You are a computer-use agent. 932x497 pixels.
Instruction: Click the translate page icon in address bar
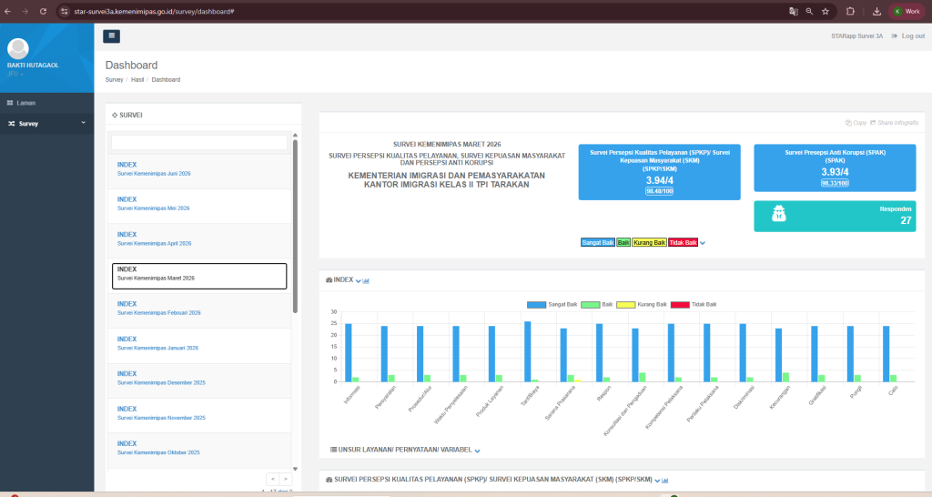(793, 11)
